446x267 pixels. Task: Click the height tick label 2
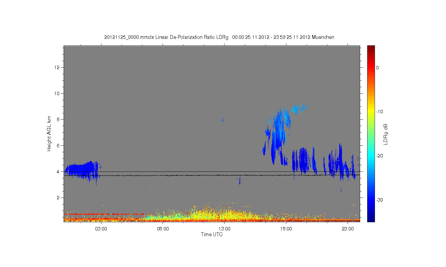click(59, 198)
